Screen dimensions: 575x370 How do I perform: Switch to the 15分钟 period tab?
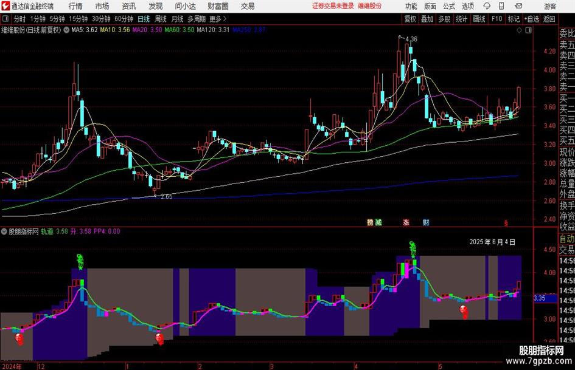(78, 19)
